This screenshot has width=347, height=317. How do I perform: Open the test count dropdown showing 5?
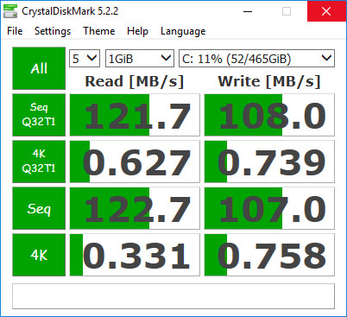coord(85,59)
